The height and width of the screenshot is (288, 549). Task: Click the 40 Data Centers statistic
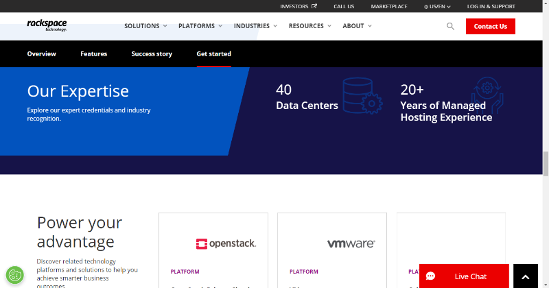307,97
